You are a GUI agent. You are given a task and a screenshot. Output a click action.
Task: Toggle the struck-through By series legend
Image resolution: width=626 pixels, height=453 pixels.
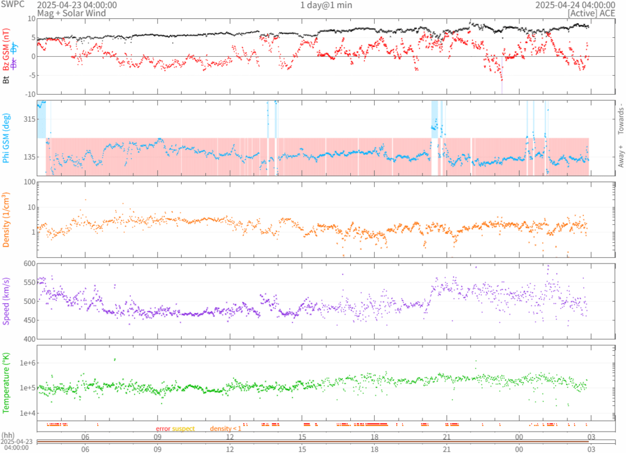point(14,50)
